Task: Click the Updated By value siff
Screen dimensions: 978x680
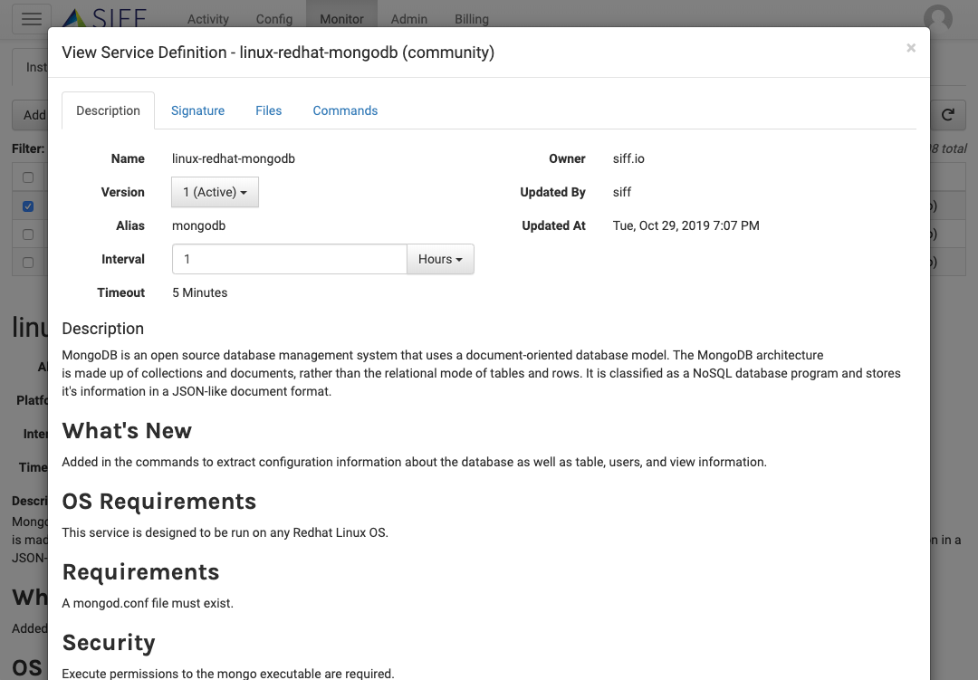Action: click(622, 192)
